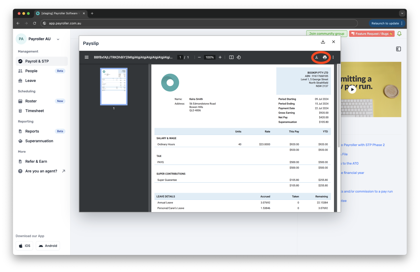This screenshot has height=272, width=420.
Task: Click BOOKIPI PTY LTD company name
Action: click(x=318, y=73)
